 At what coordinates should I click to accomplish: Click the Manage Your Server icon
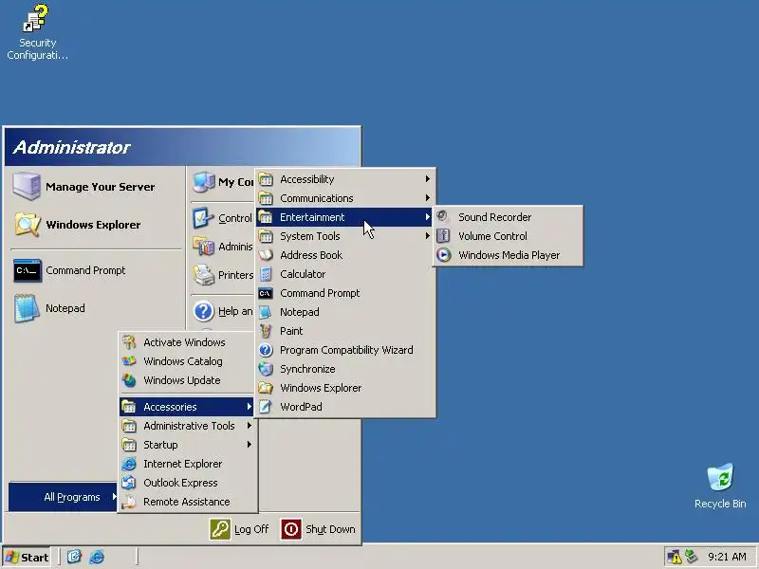pos(27,186)
